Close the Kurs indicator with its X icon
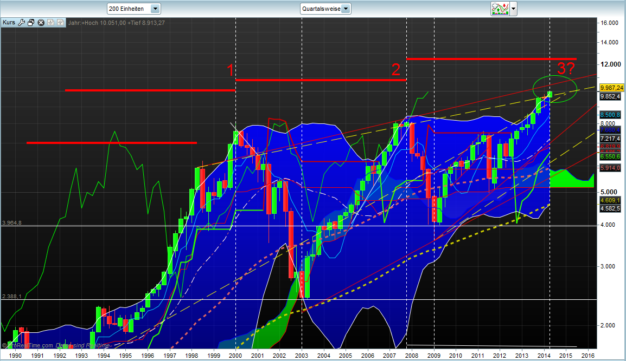This screenshot has width=626, height=361. pos(40,22)
